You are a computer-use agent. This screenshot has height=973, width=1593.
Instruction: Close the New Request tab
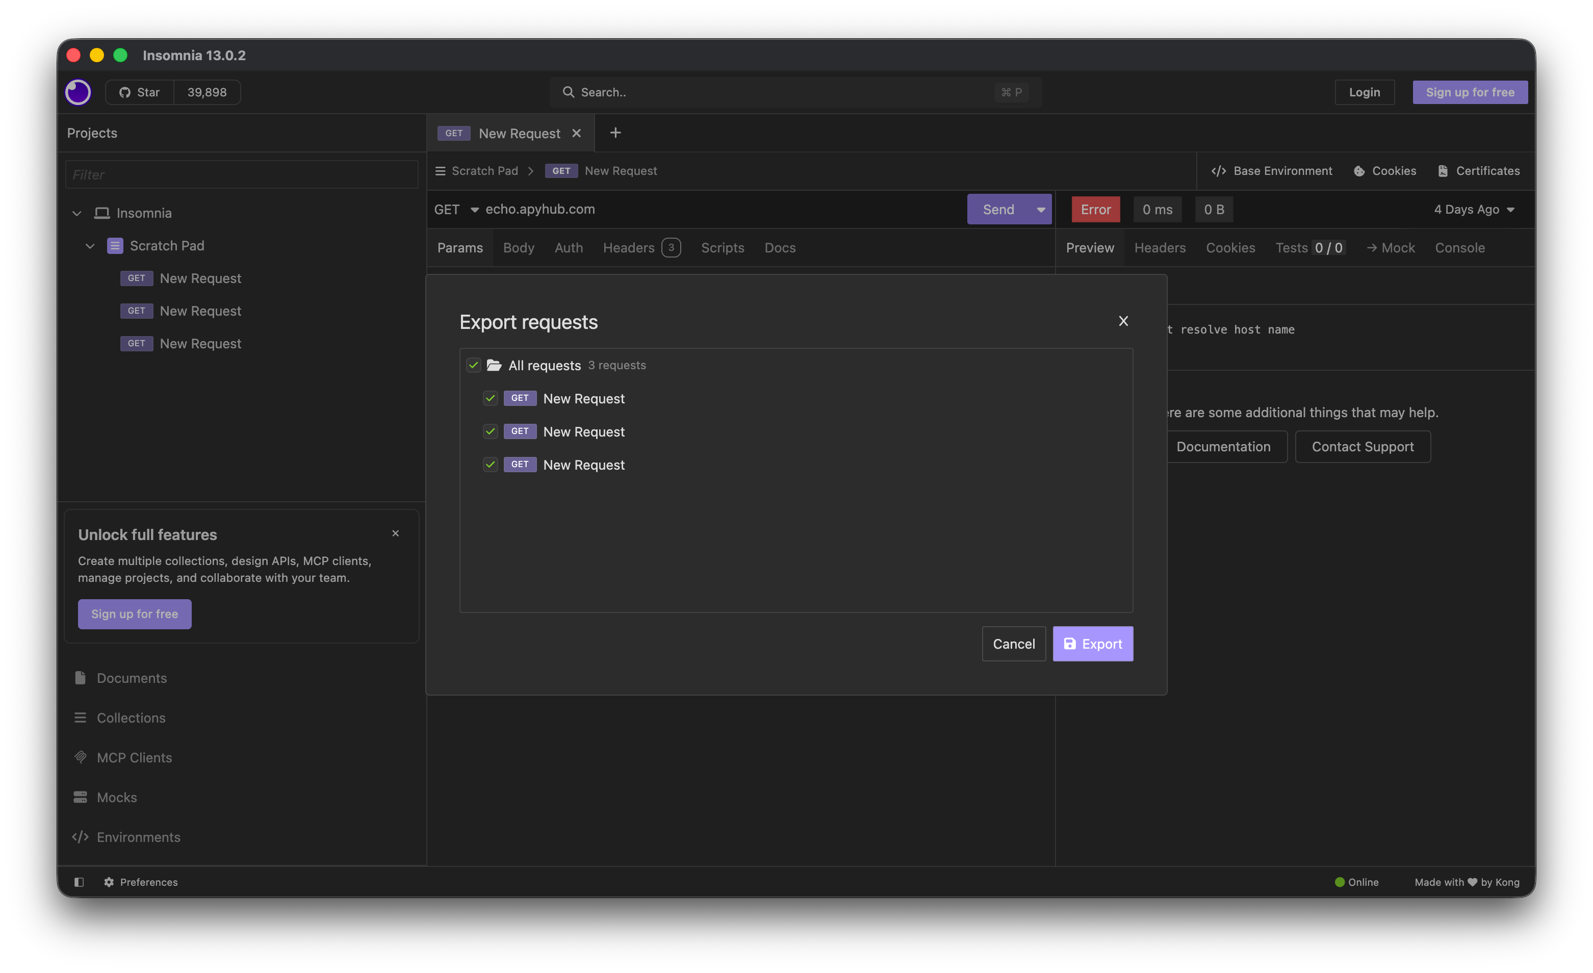coord(577,133)
